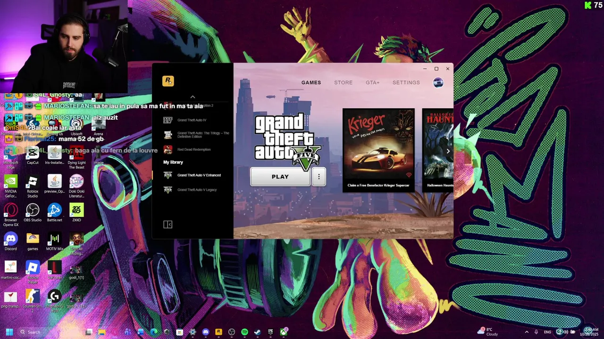Click the Rockstar Games logo in the launcher sidebar
Screen dimensions: 604x339
(x=168, y=81)
